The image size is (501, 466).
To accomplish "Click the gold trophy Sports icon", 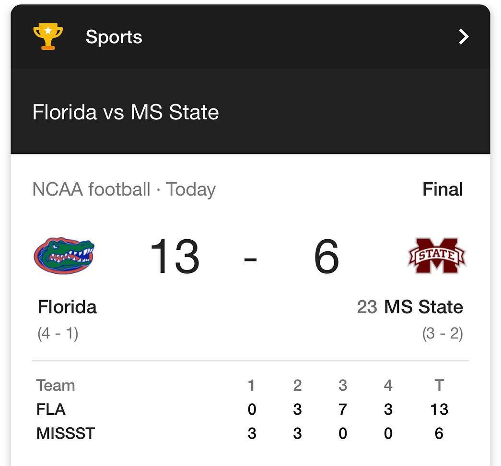I will point(48,37).
